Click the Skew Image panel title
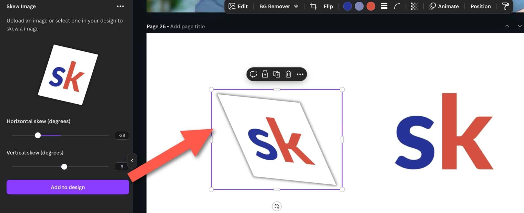Image resolution: width=524 pixels, height=213 pixels. pyautogui.click(x=21, y=6)
